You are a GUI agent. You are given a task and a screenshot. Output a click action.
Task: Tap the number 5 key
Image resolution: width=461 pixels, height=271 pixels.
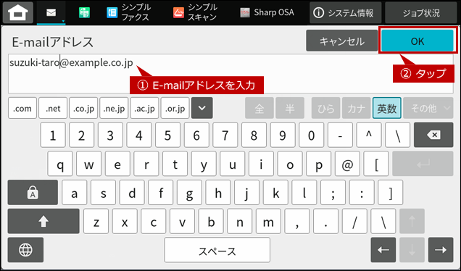[x=167, y=135]
